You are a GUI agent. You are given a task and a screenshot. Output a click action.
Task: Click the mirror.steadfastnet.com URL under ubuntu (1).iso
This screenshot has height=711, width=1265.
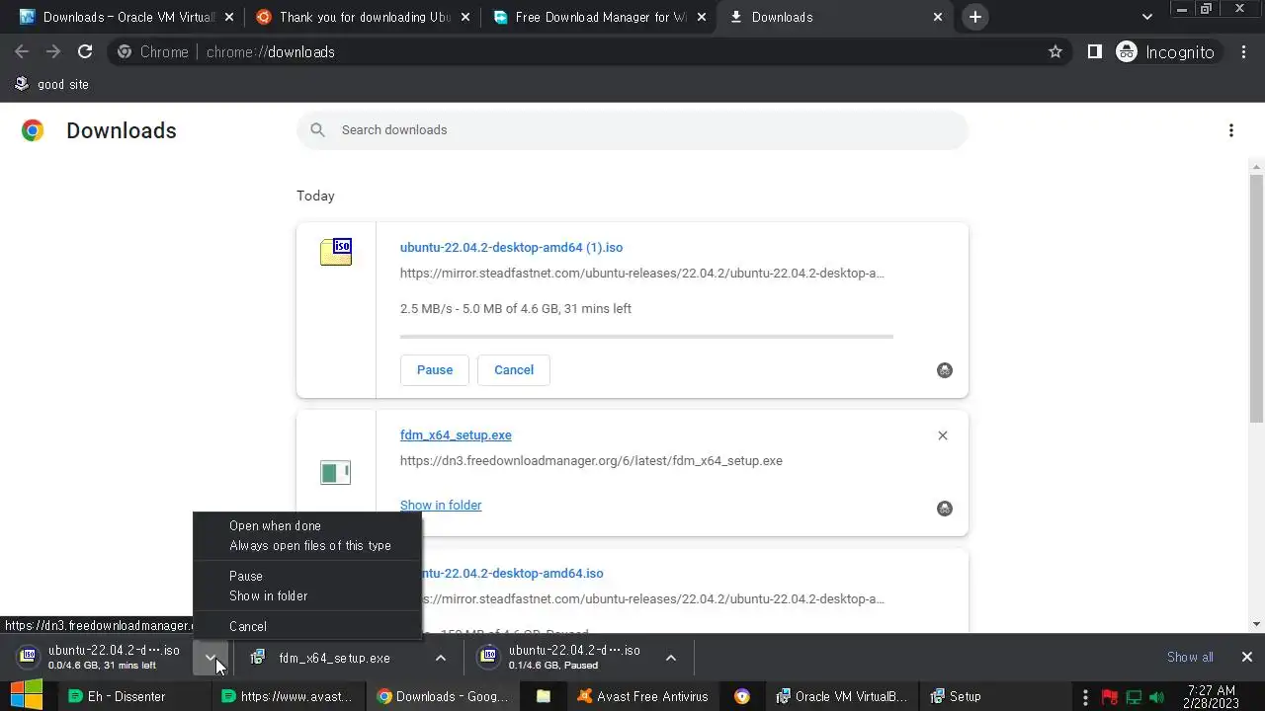point(642,273)
